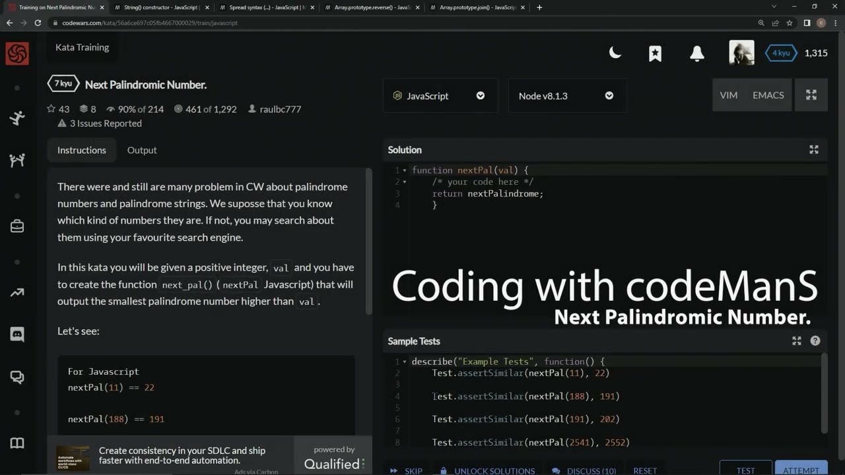Viewport: 845px width, 475px height.
Task: Open the briefcase sidebar icon
Action: (17, 226)
